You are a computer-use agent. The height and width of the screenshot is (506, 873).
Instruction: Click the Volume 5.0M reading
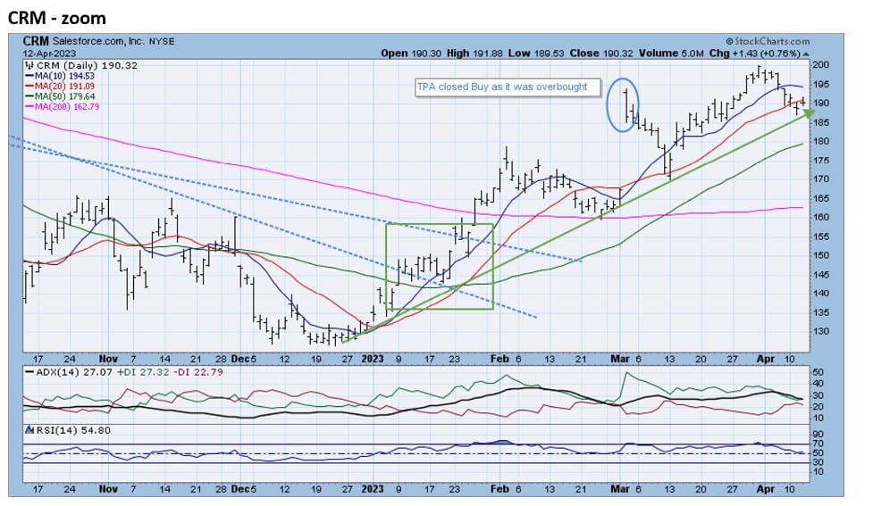click(x=671, y=54)
